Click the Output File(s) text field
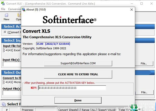The height and width of the screenshot is (111, 156). (12, 93)
